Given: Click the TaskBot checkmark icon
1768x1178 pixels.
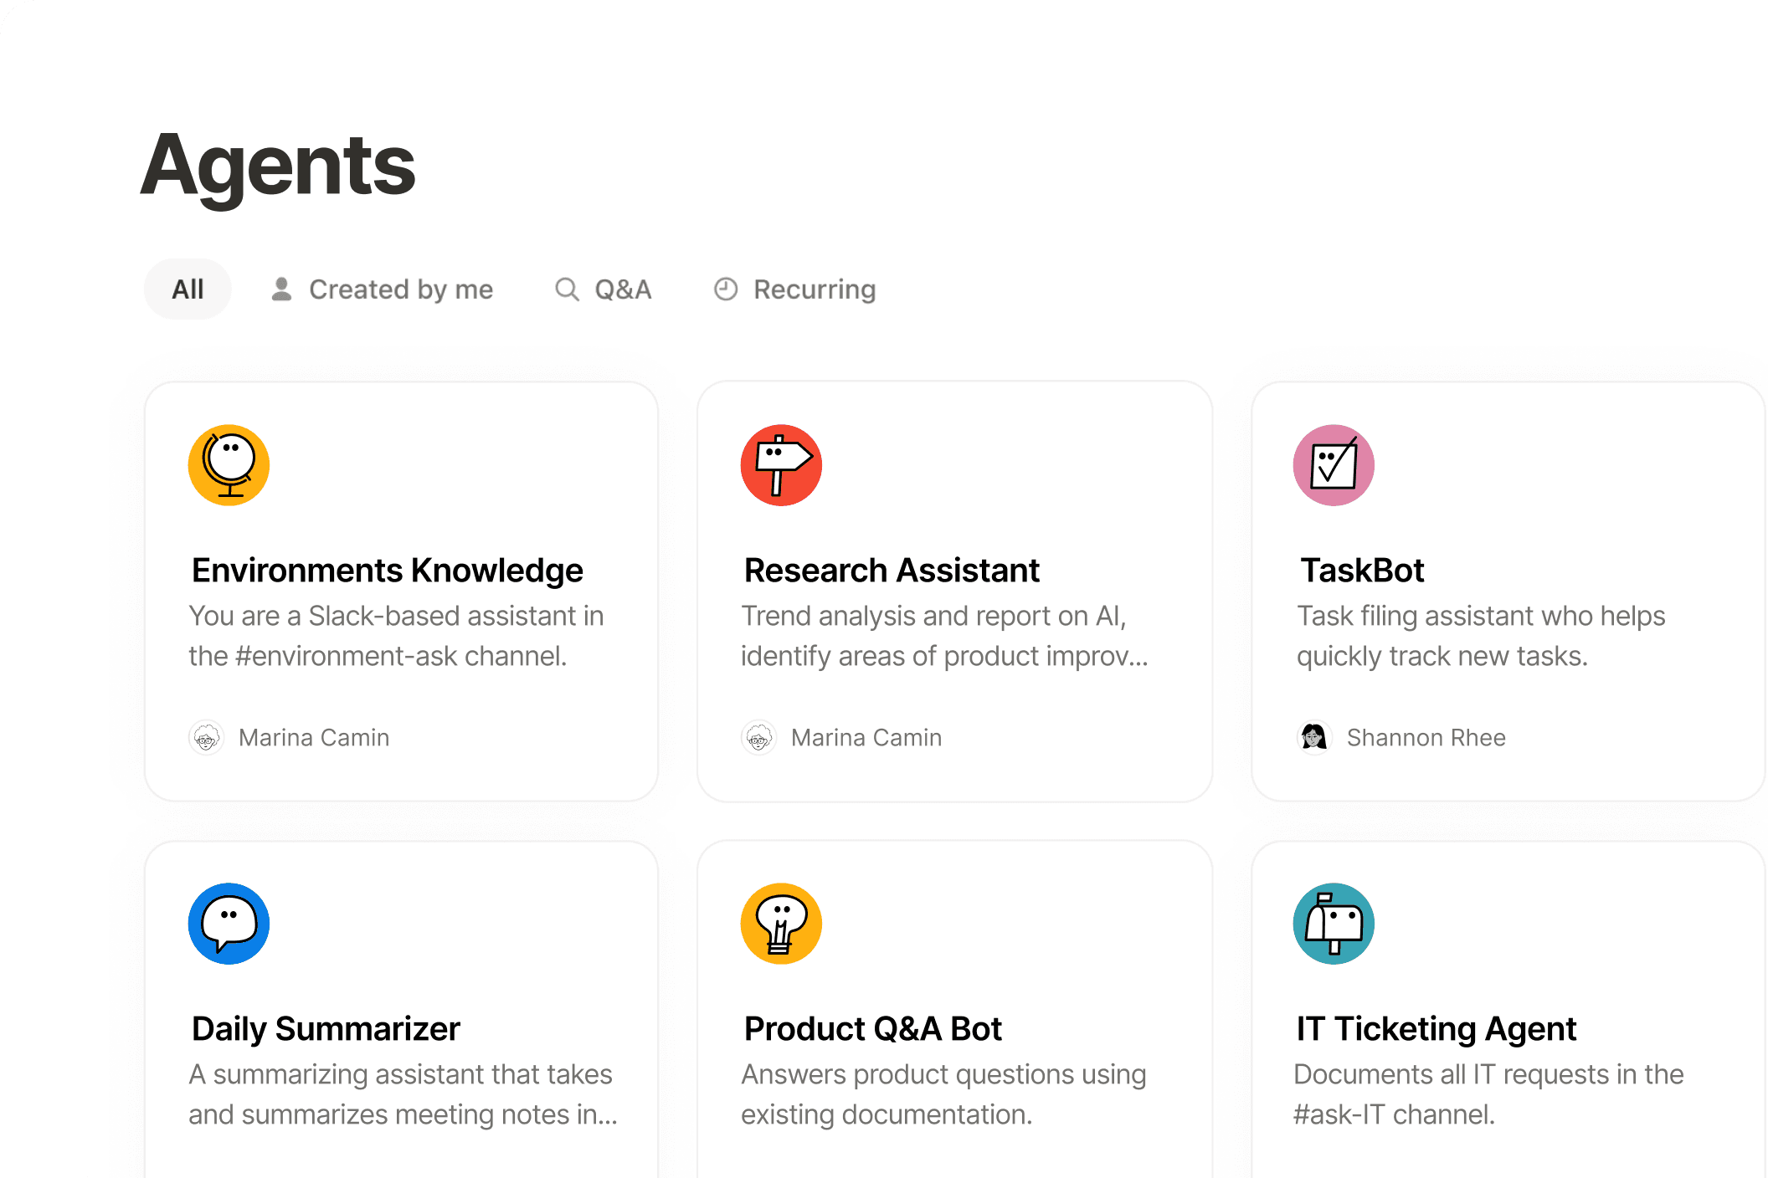Looking at the screenshot, I should point(1334,465).
